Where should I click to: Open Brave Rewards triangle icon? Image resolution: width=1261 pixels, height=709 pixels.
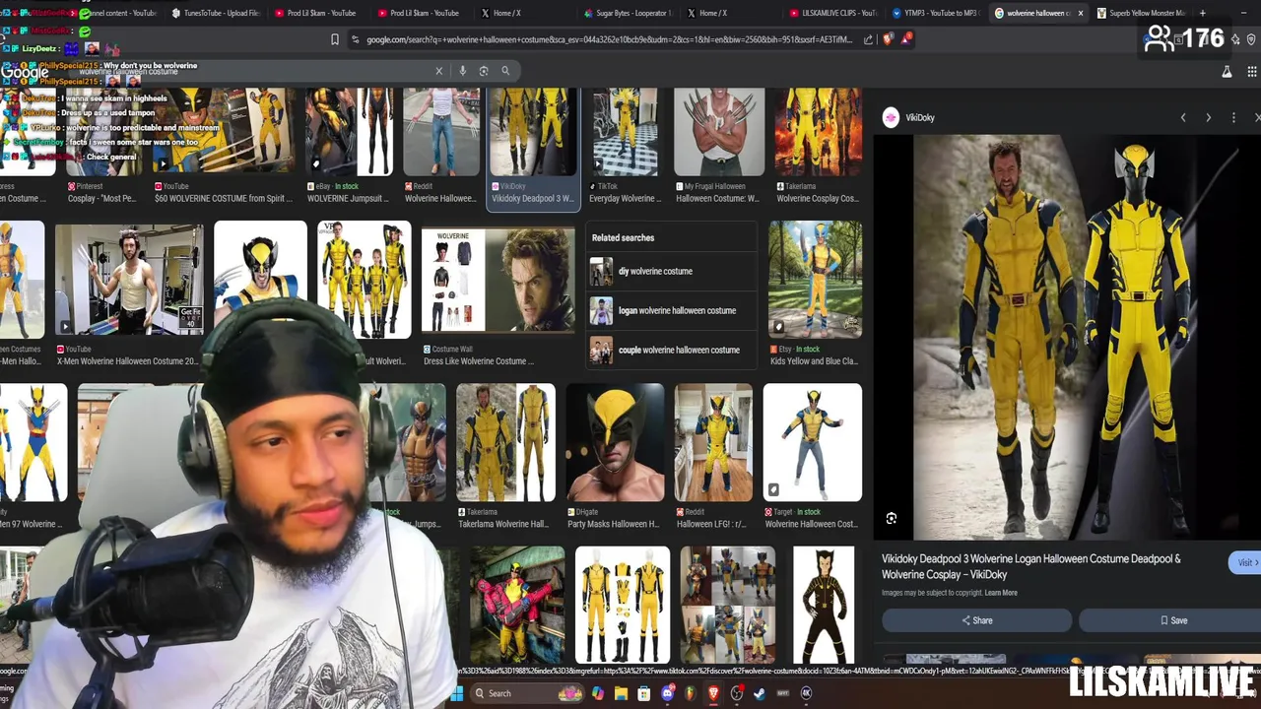[905, 39]
